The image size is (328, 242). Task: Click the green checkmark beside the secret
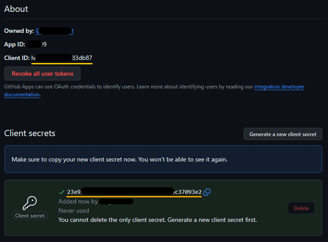[x=62, y=192]
